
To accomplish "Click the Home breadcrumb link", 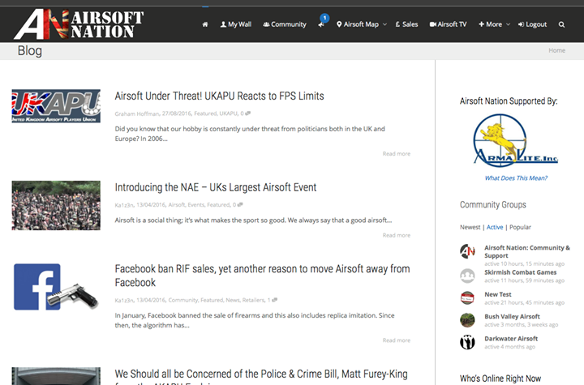I will click(x=556, y=50).
